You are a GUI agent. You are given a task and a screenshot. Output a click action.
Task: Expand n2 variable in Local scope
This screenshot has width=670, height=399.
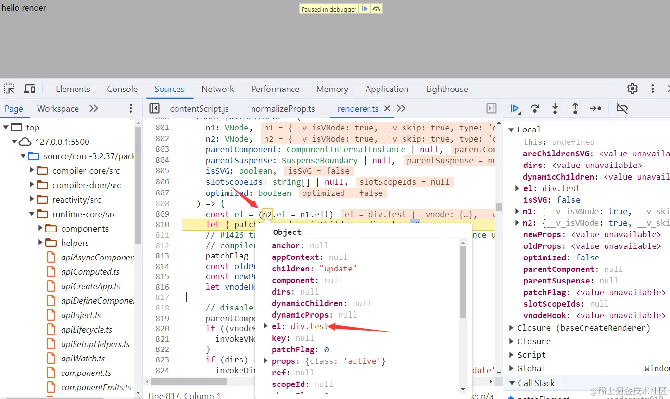tap(517, 223)
